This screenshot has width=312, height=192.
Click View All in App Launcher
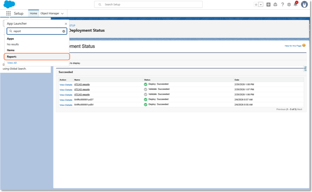click(12, 63)
